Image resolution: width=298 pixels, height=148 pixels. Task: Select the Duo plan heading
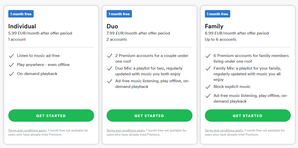click(112, 26)
